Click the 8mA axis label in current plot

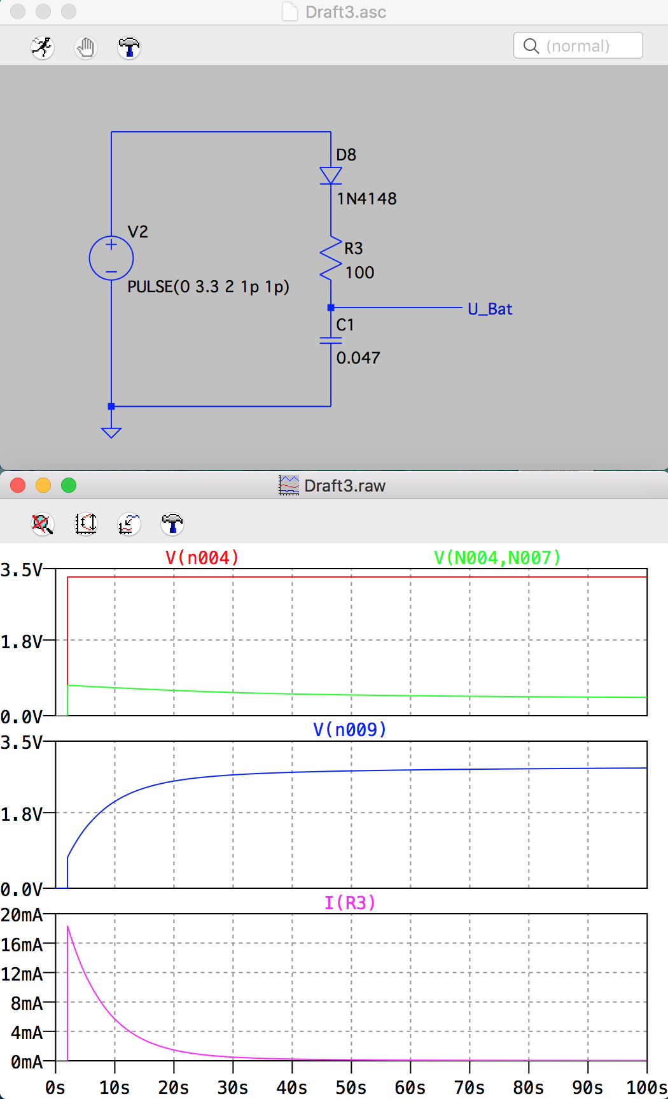click(27, 1003)
